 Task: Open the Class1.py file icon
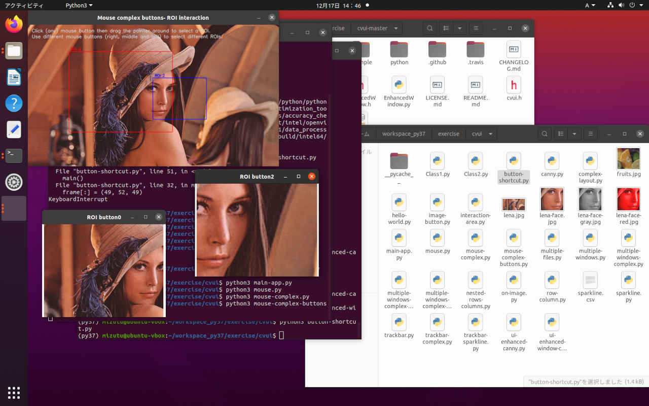(x=438, y=161)
